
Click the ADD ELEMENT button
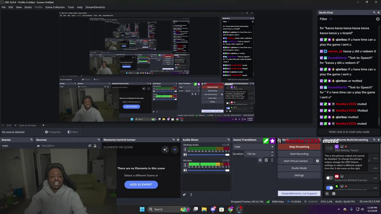[141, 185]
